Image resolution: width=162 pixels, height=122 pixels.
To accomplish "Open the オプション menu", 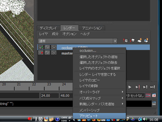I will [x=69, y=34].
